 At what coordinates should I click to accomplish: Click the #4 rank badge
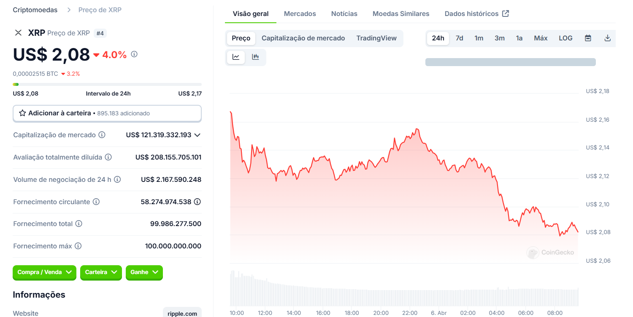(100, 33)
